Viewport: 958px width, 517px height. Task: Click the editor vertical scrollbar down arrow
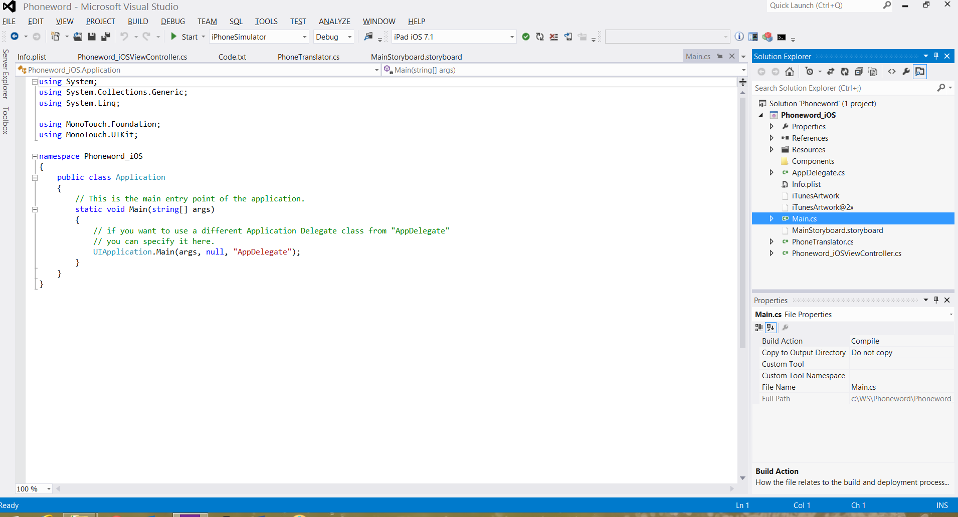742,478
